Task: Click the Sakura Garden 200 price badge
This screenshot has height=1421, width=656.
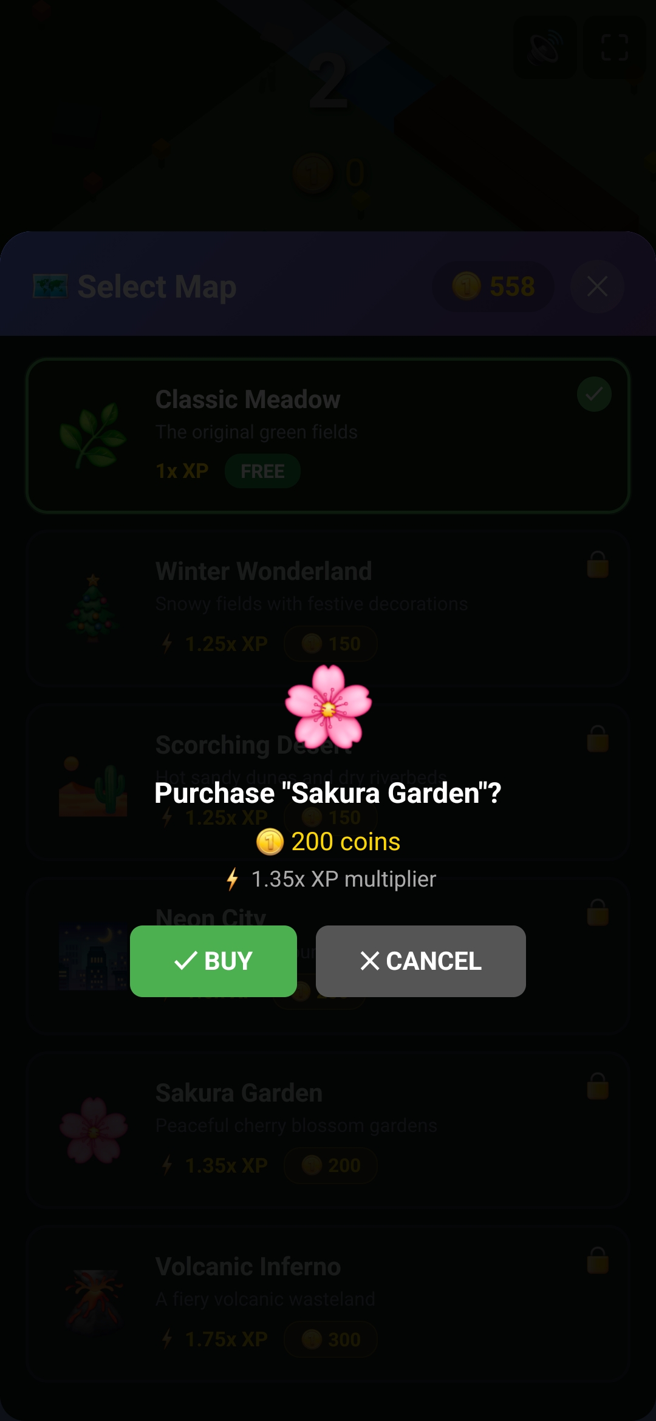Action: [331, 1165]
